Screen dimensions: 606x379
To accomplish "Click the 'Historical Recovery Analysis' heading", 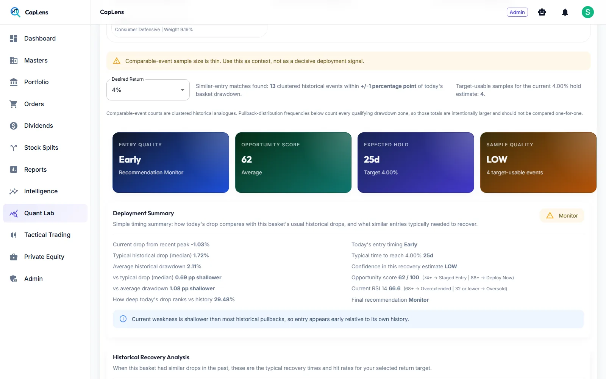I will click(x=151, y=357).
